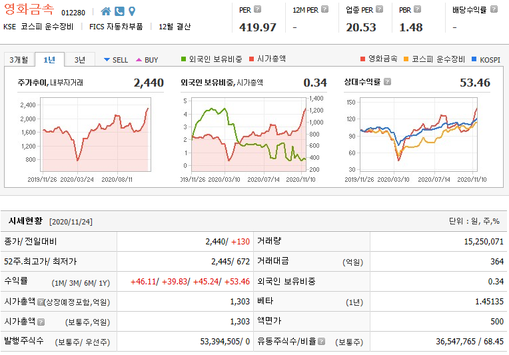Click the 주가추이 price chart
Image resolution: width=509 pixels, height=355 pixels.
point(95,135)
